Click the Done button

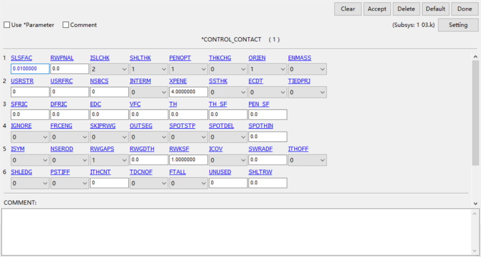coord(465,9)
